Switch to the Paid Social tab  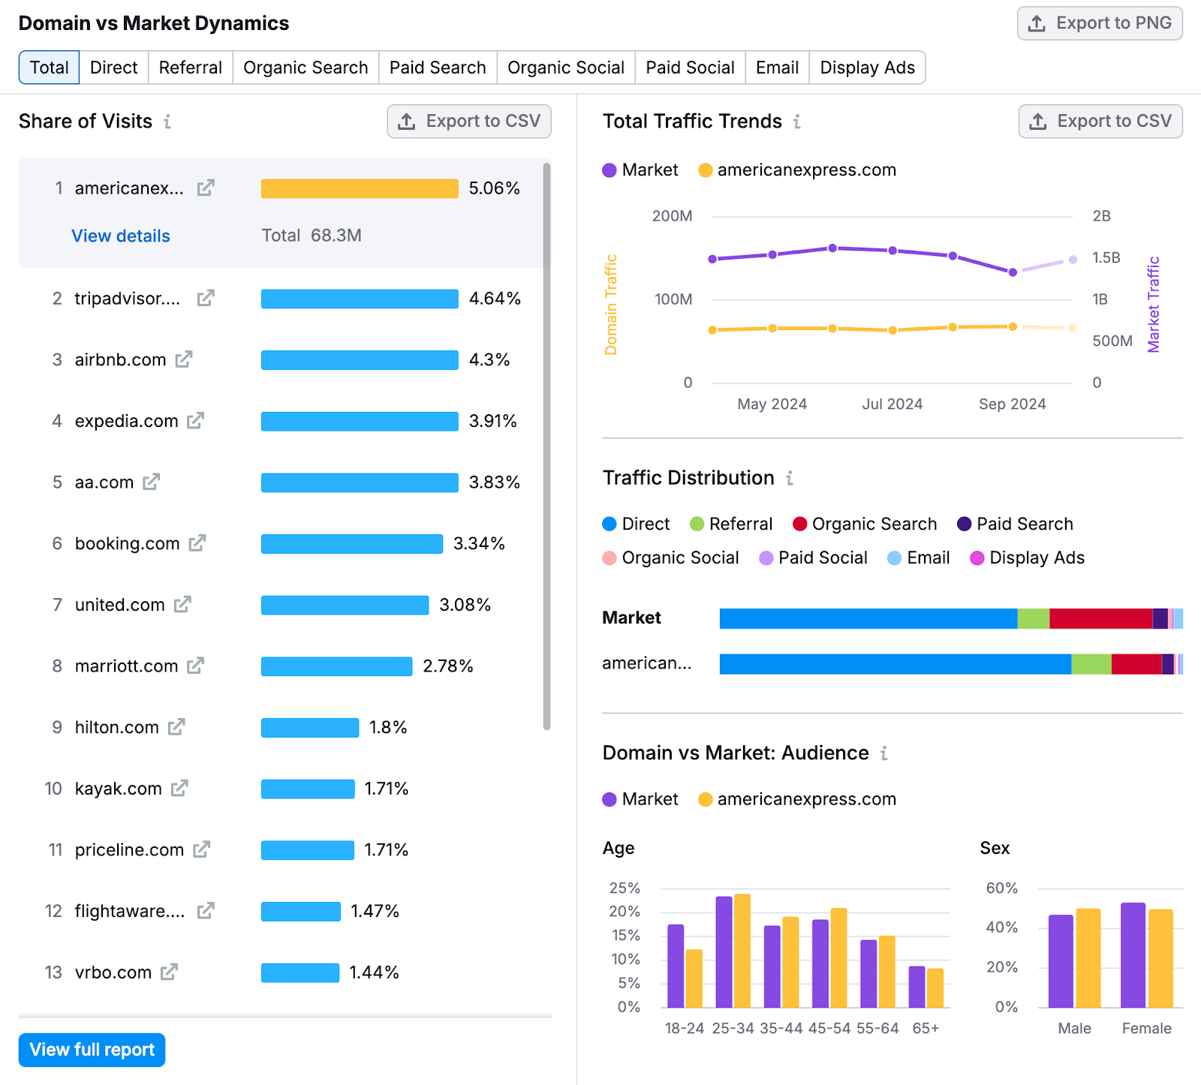(x=690, y=68)
